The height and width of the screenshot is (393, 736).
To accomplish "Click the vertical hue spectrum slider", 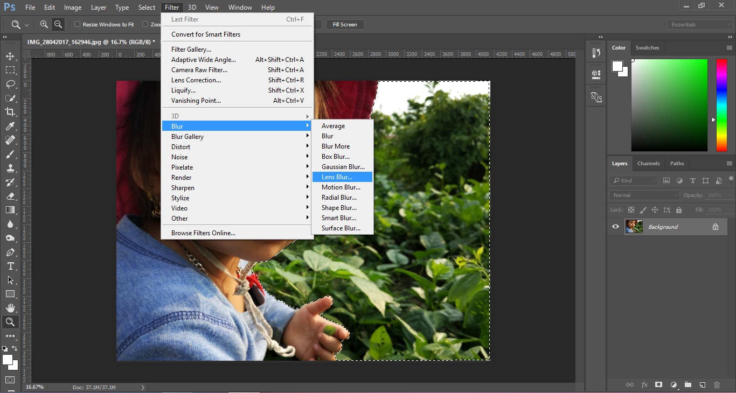I will click(721, 105).
